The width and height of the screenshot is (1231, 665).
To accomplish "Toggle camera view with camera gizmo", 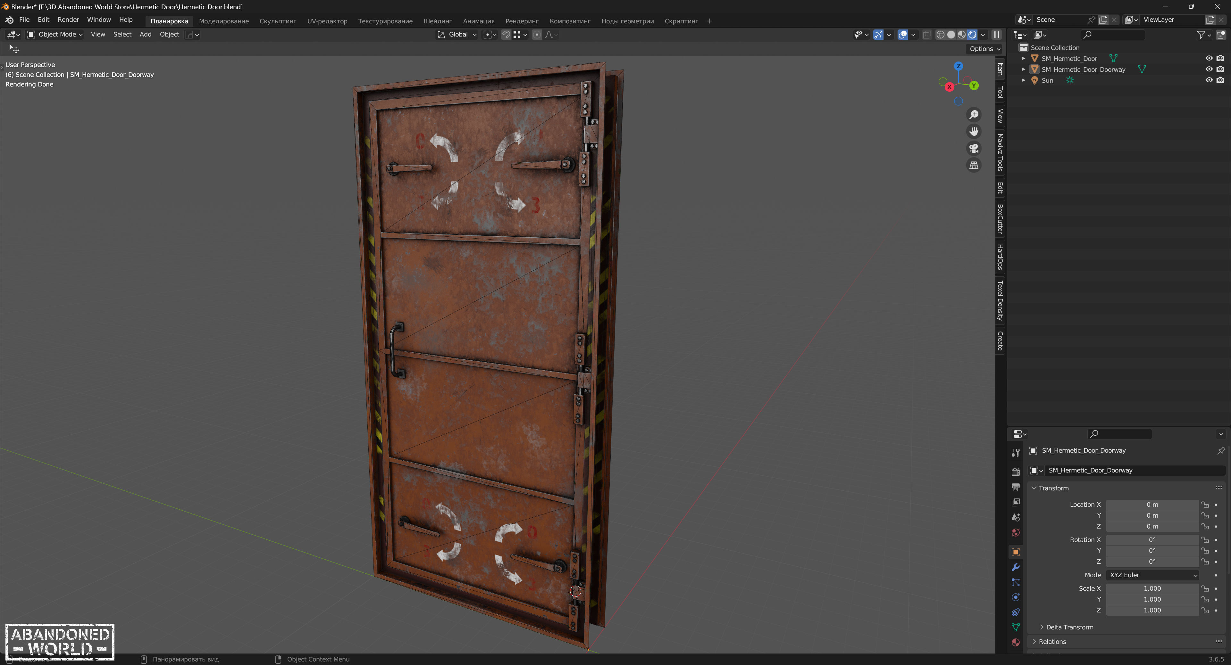I will tap(974, 148).
